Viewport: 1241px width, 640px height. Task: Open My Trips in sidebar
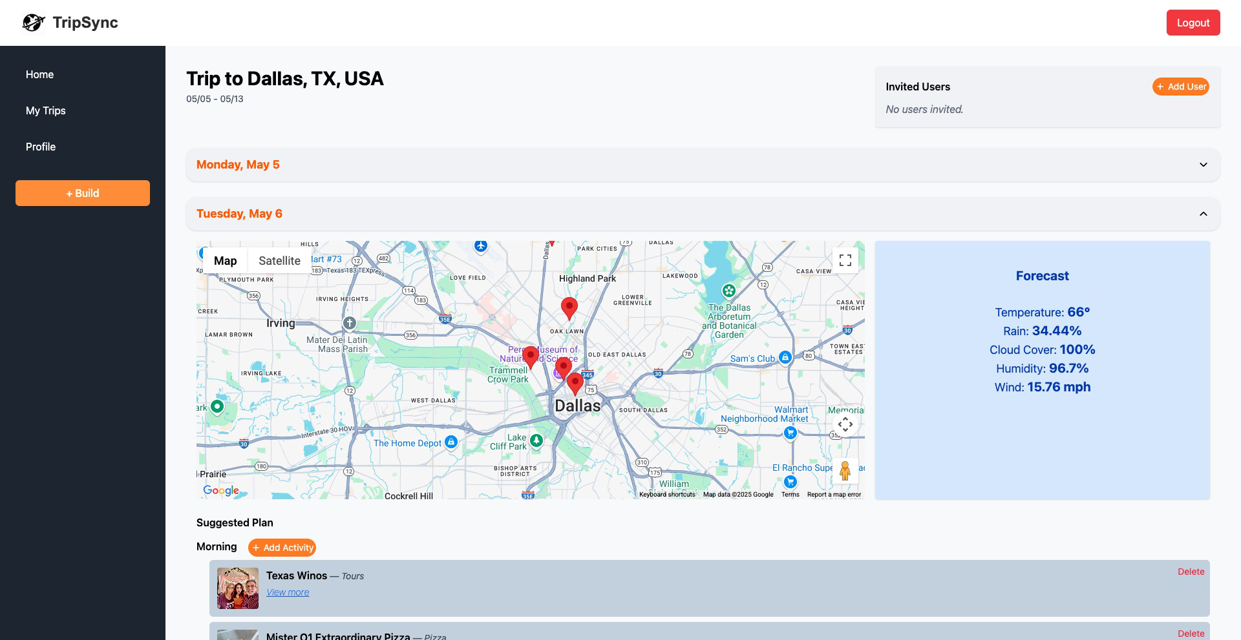pyautogui.click(x=46, y=110)
